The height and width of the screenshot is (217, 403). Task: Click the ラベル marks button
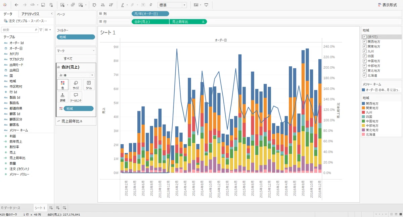(89, 85)
